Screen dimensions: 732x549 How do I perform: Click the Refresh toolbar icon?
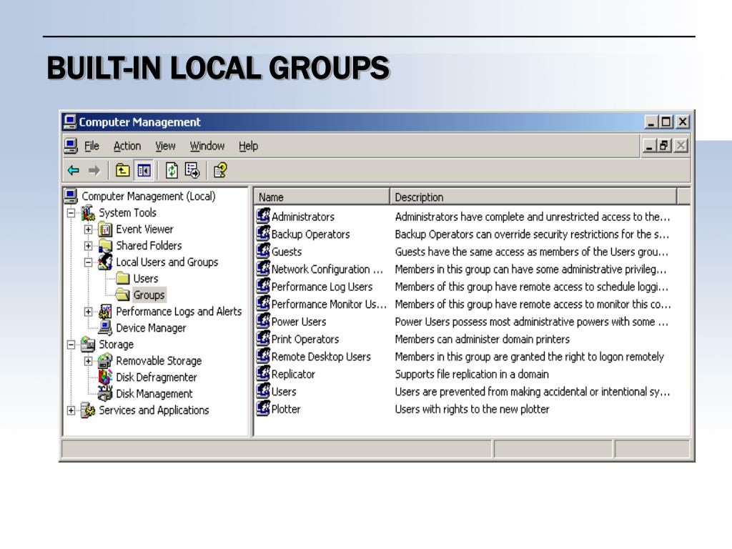coord(172,171)
